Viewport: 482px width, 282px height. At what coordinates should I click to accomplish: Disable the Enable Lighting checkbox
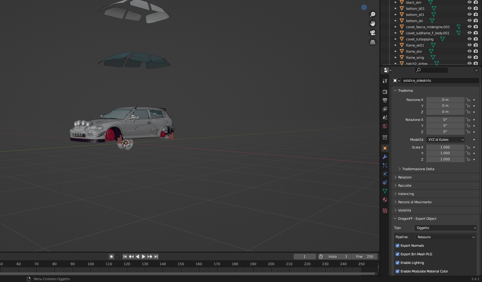(x=397, y=263)
